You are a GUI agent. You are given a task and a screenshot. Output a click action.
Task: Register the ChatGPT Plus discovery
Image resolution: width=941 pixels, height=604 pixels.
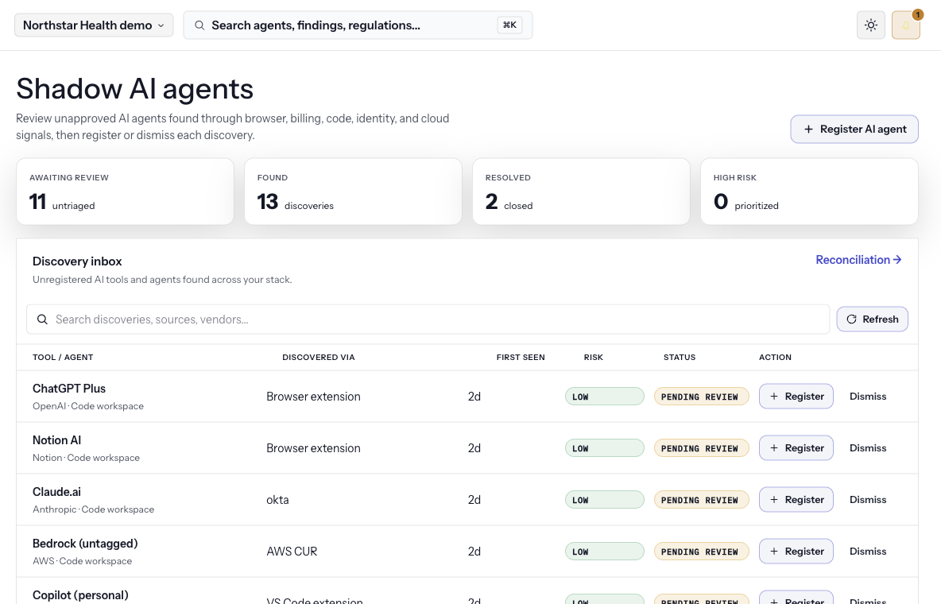point(796,397)
